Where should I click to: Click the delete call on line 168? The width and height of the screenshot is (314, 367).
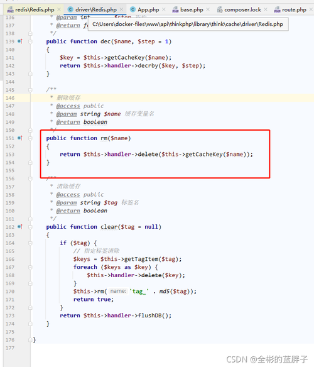pos(151,275)
